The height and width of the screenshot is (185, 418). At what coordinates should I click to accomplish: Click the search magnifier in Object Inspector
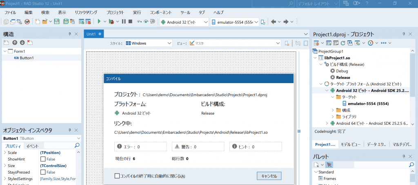[77, 145]
